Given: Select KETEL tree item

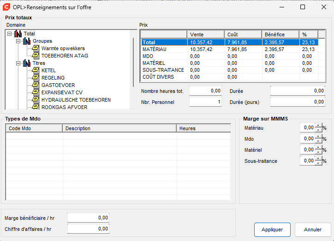Looking at the screenshot, I should pyautogui.click(x=48, y=70).
